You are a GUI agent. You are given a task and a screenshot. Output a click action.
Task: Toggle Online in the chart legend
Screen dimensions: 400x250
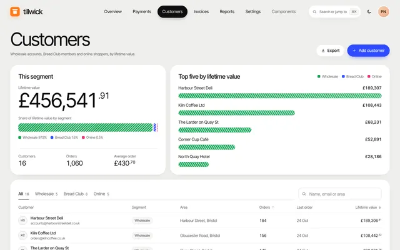(x=374, y=76)
